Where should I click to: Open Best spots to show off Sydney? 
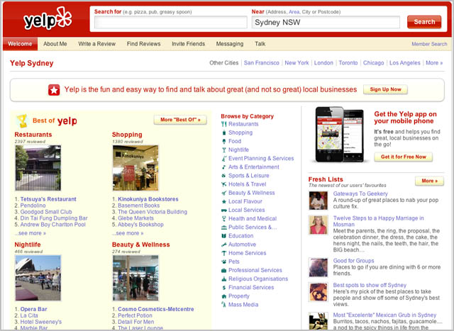click(370, 285)
